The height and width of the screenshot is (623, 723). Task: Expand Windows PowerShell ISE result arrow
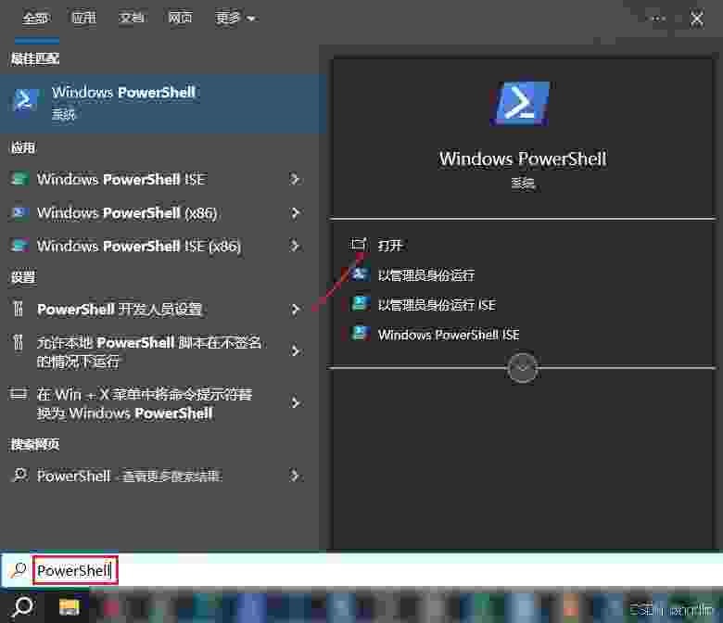295,179
